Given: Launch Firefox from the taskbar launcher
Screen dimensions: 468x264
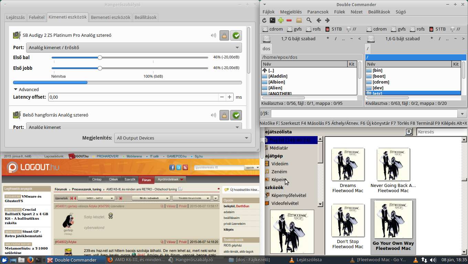Looking at the screenshot, I should coord(30,260).
